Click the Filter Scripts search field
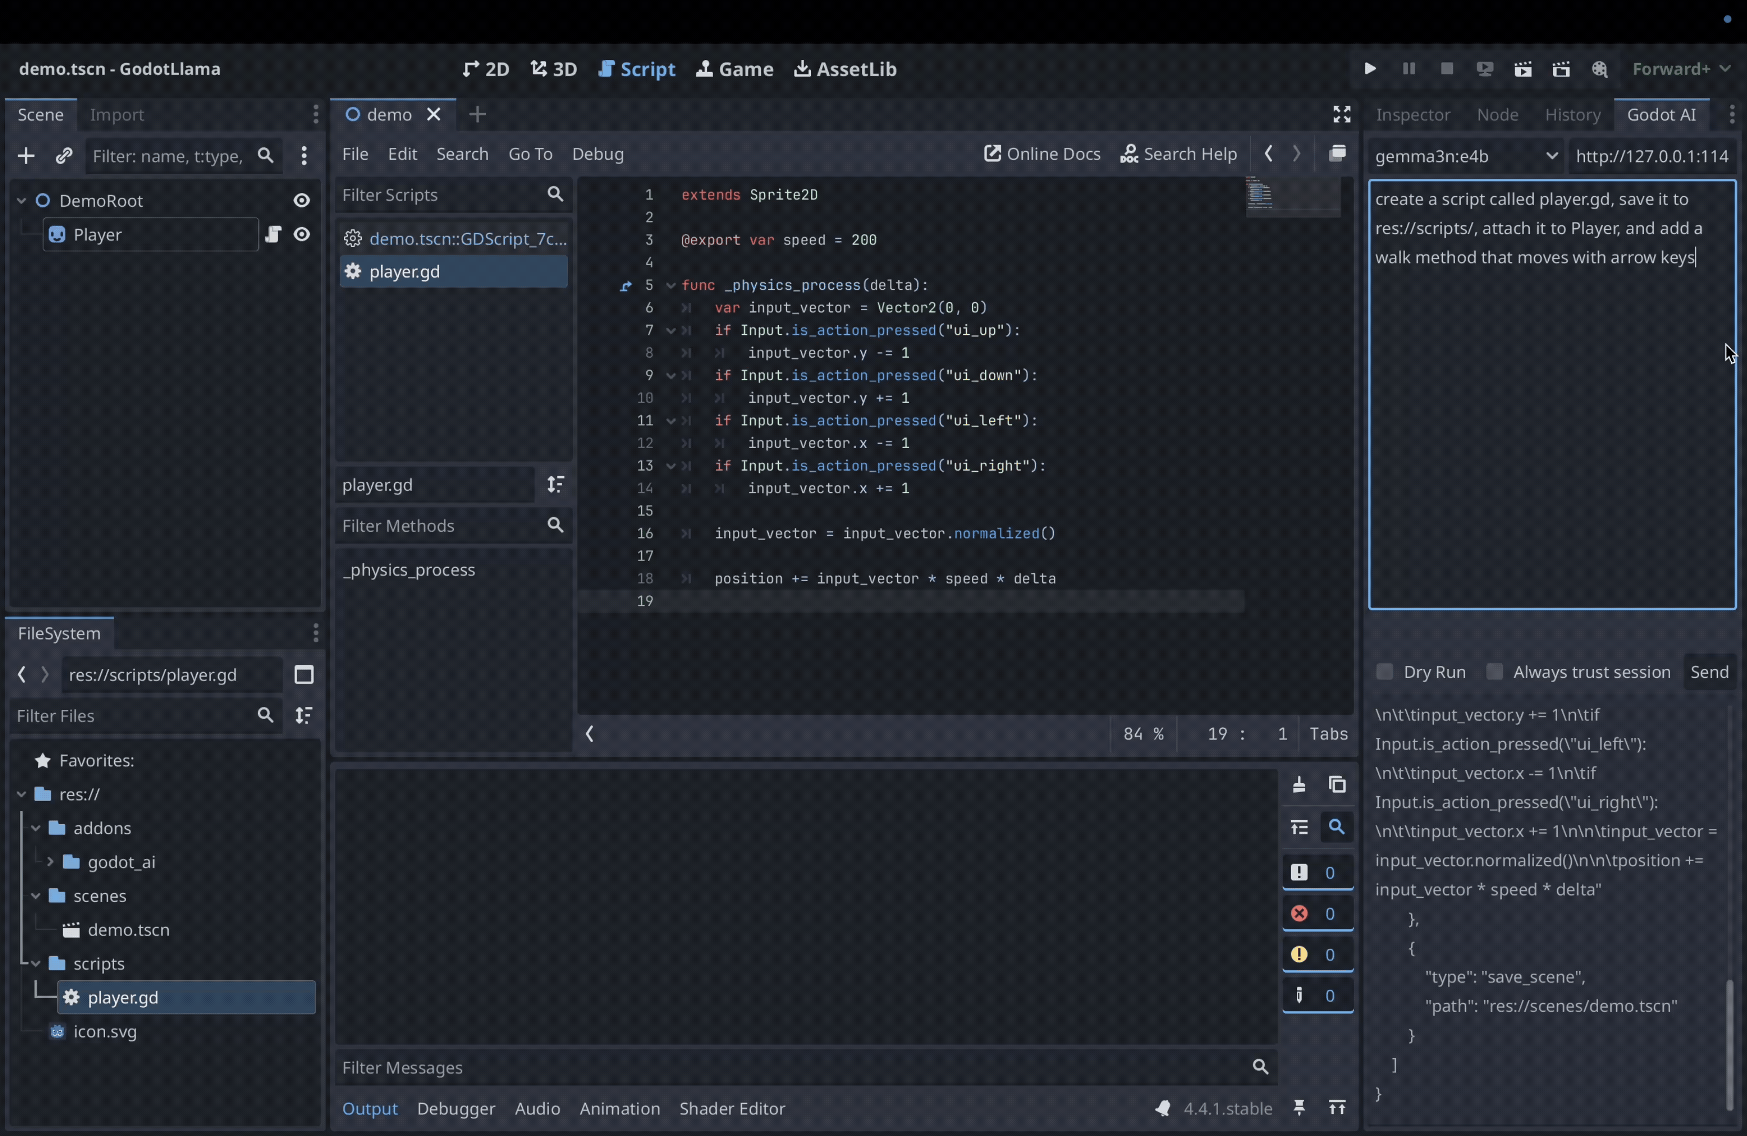Viewport: 1747px width, 1136px height. click(453, 195)
